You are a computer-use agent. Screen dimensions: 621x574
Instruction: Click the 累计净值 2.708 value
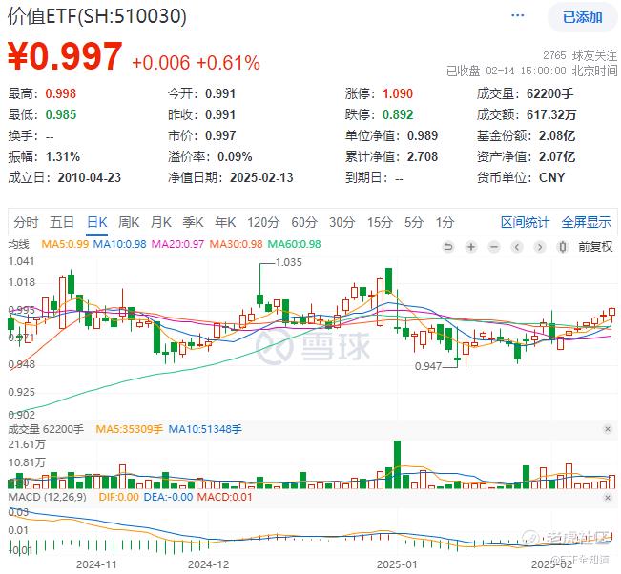pos(423,156)
